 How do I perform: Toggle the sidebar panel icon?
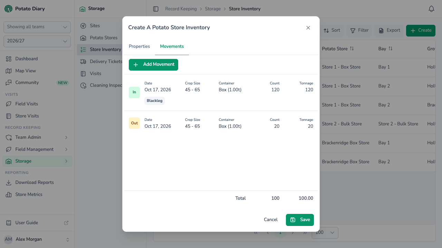click(156, 9)
